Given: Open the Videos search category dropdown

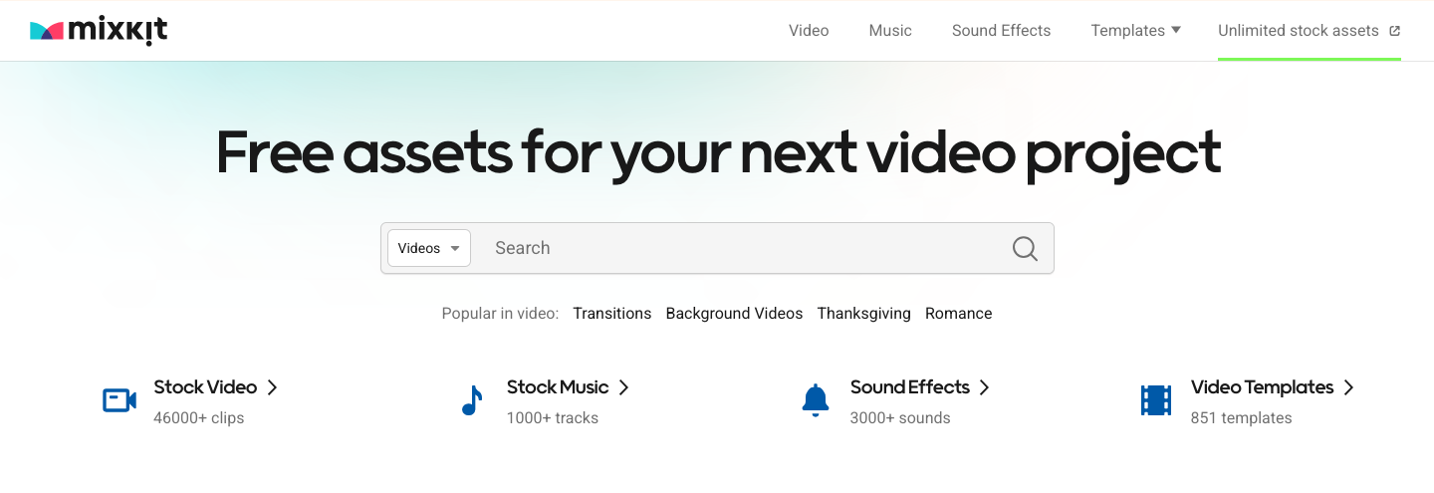Looking at the screenshot, I should click(429, 248).
